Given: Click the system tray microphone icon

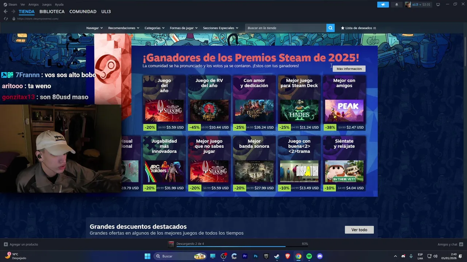Looking at the screenshot, I should (x=411, y=256).
